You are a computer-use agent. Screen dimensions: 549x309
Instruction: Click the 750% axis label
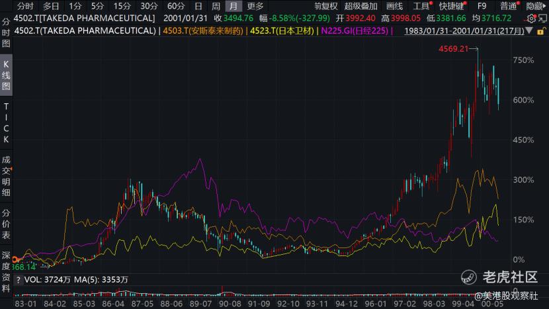[523, 60]
